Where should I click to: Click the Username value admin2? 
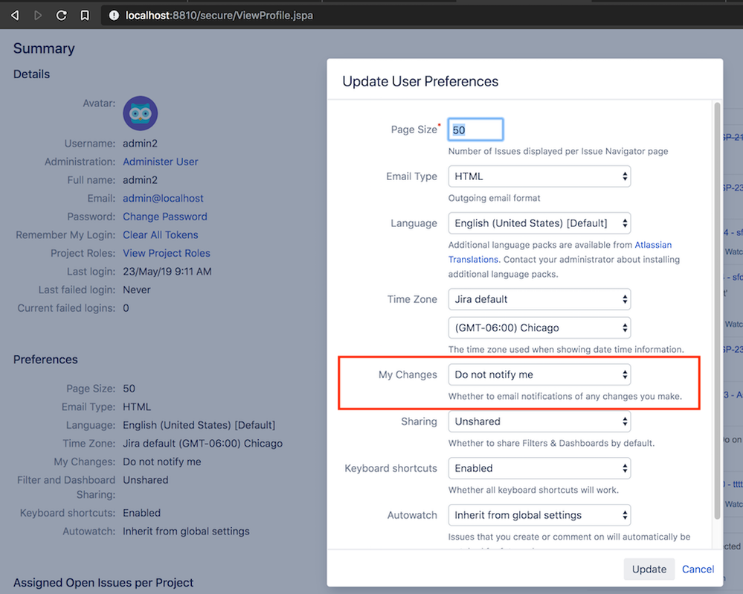[x=141, y=143]
